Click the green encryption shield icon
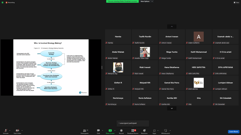The image size is (241, 135). point(3,3)
